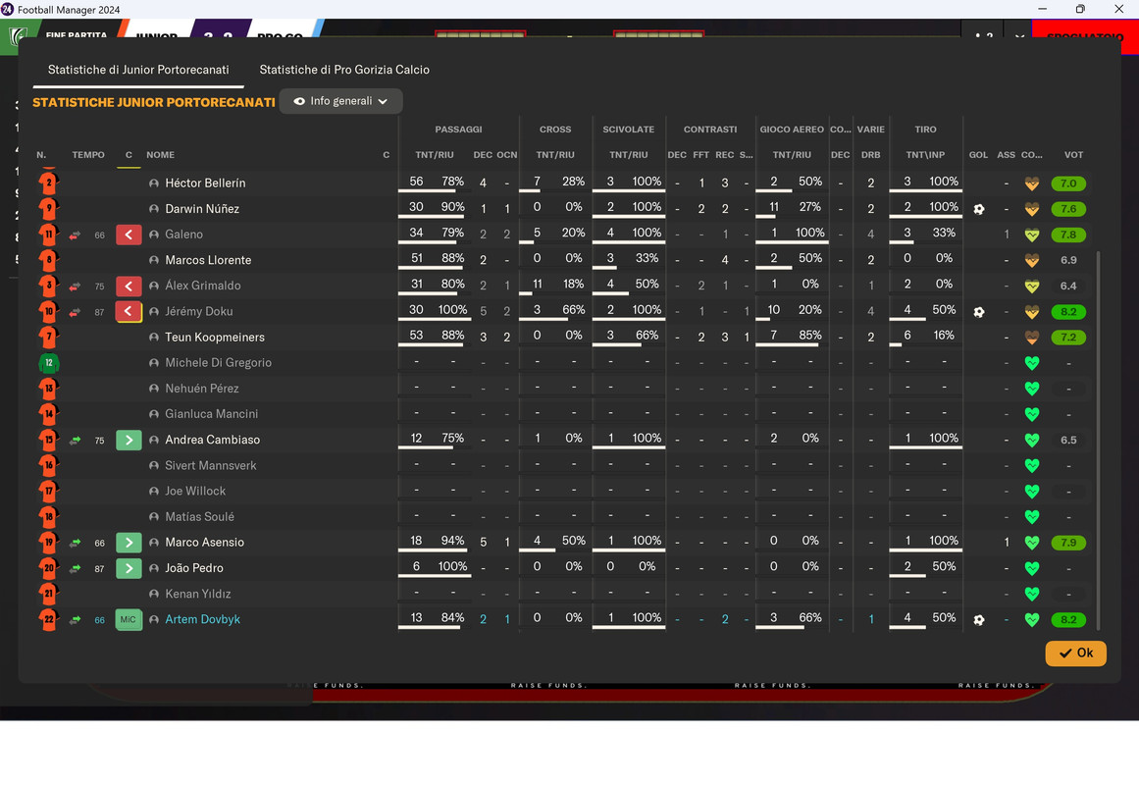Click Marcos Llorente's 6.9 rating
This screenshot has height=785, width=1139.
[1067, 260]
